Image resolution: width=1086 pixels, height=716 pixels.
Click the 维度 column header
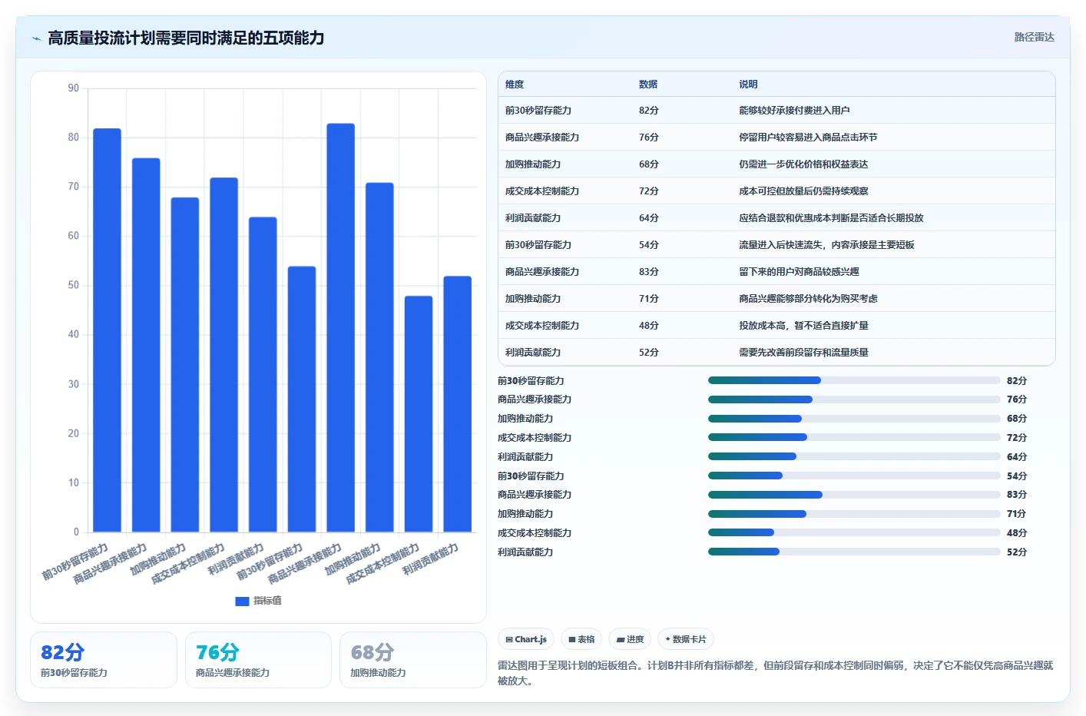[515, 85]
